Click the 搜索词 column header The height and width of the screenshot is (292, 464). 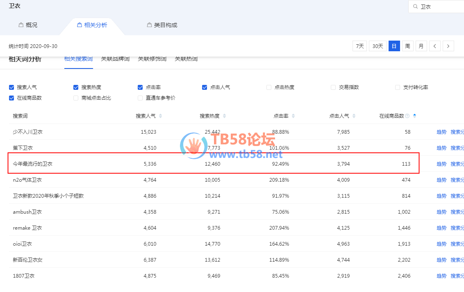20,116
